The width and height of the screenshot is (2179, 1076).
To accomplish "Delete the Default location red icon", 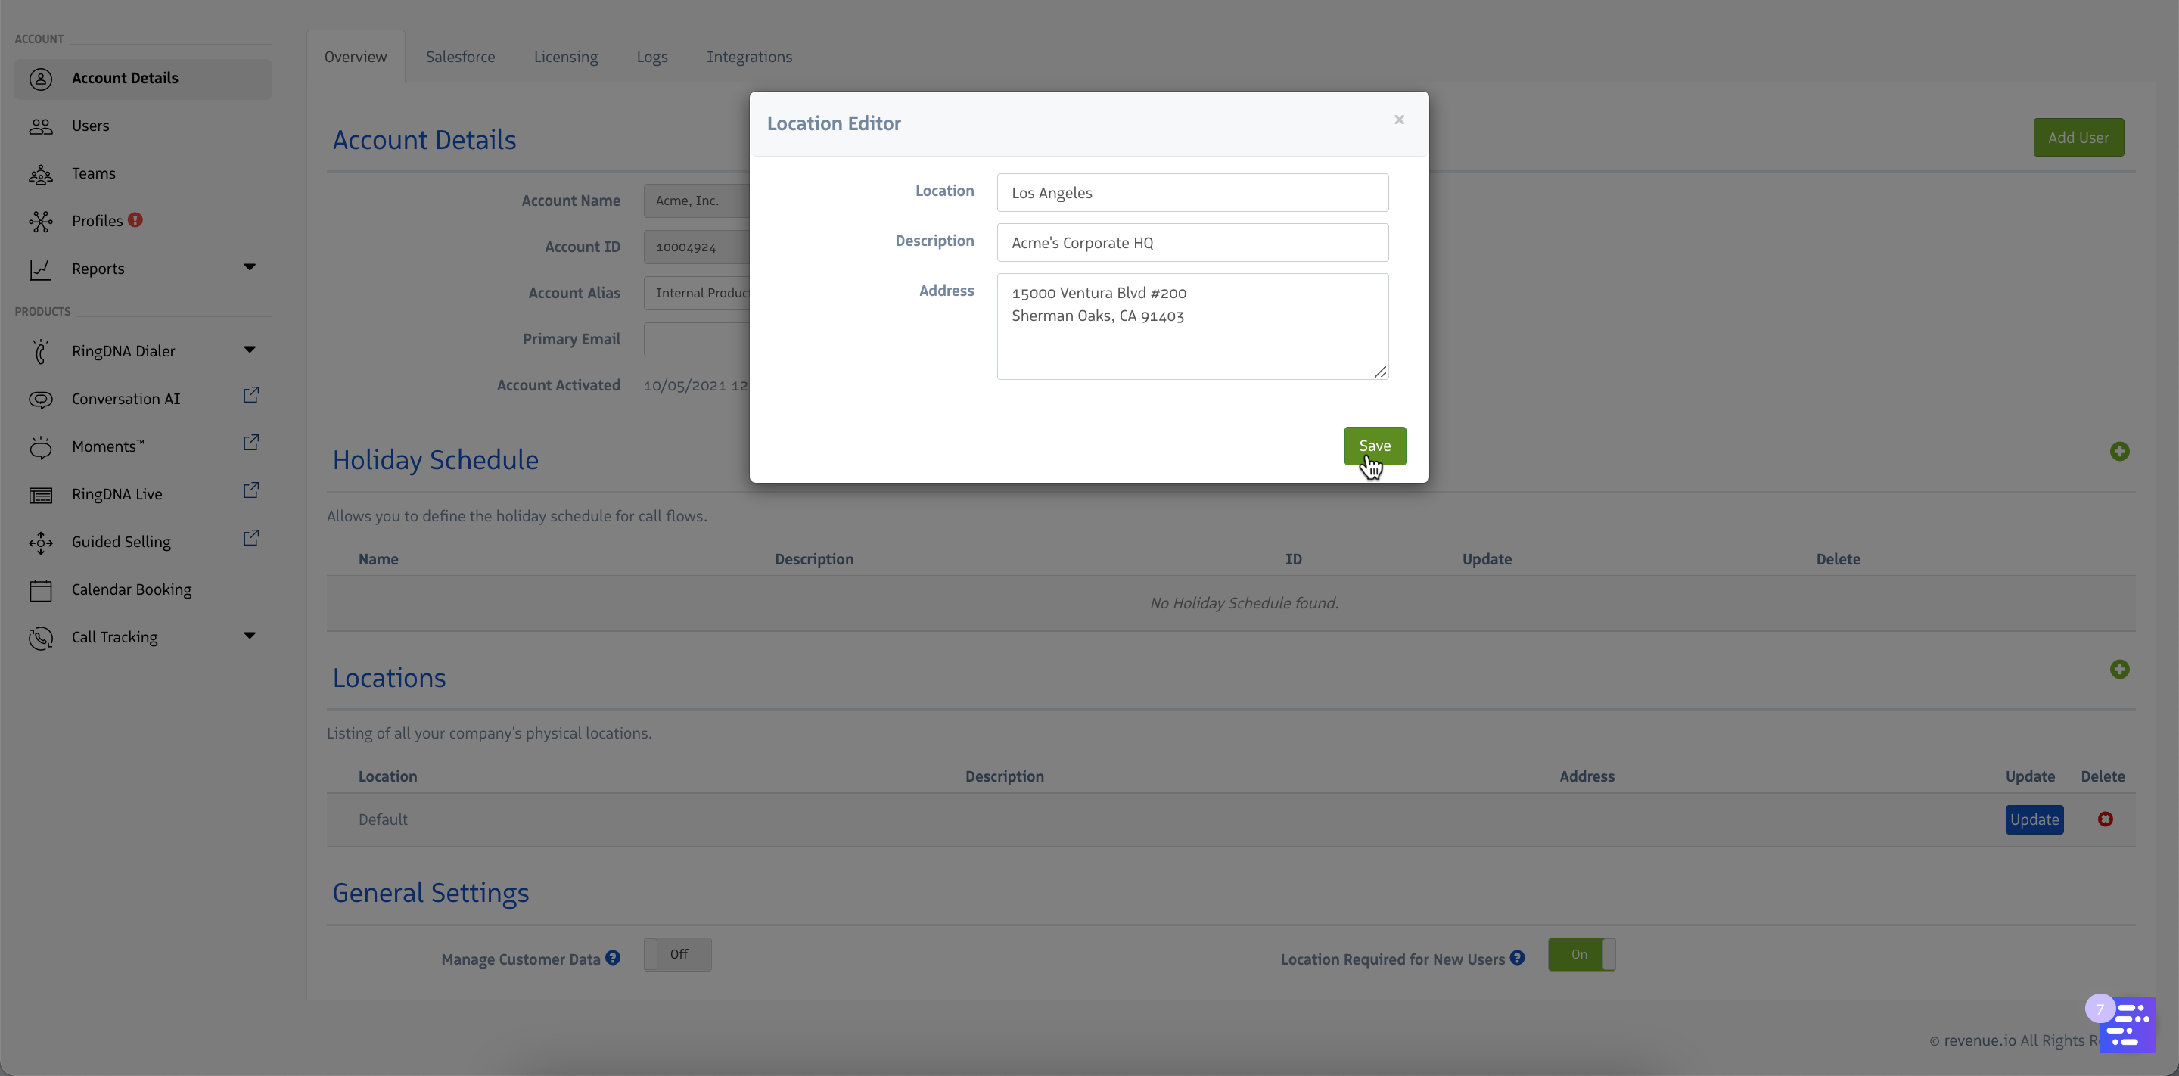I will tap(2106, 819).
